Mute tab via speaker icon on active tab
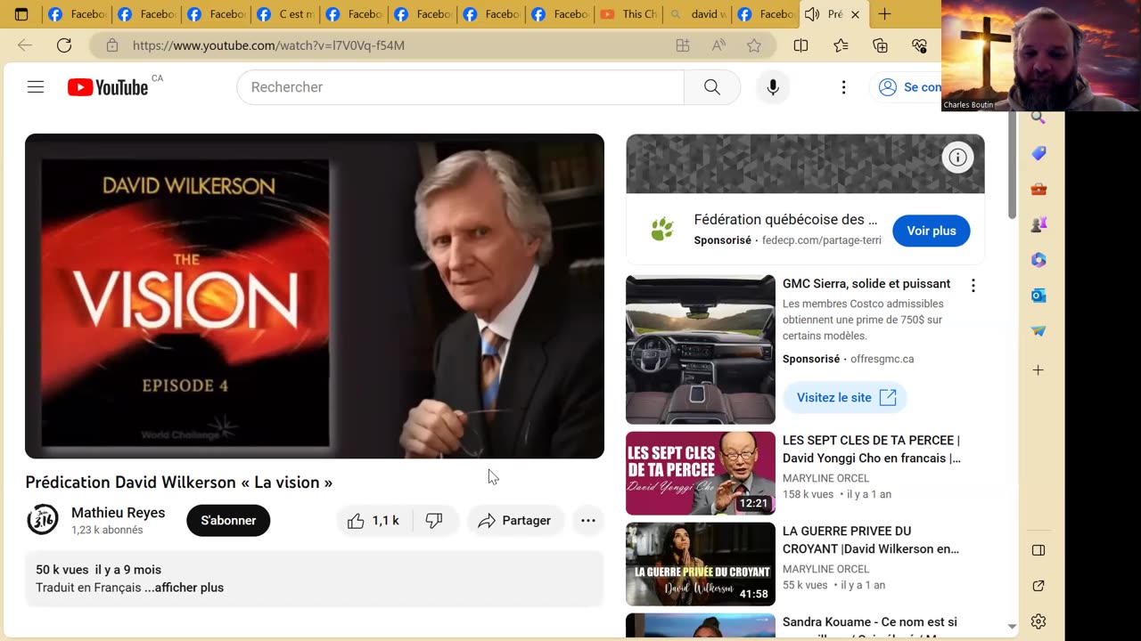The width and height of the screenshot is (1141, 641). [811, 14]
